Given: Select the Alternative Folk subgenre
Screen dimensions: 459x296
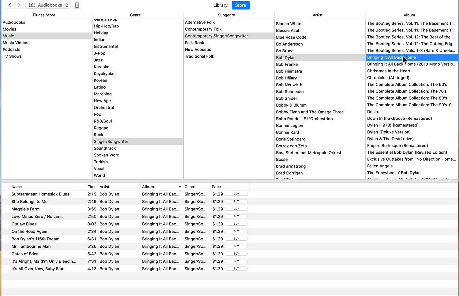Looking at the screenshot, I should click(229, 22).
